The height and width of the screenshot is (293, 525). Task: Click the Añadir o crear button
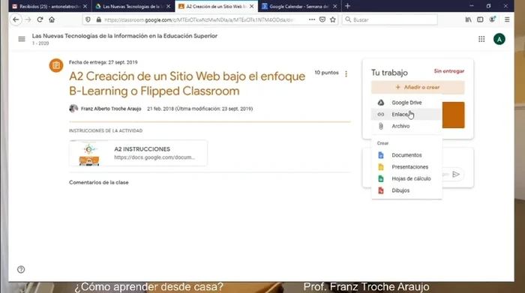click(418, 87)
